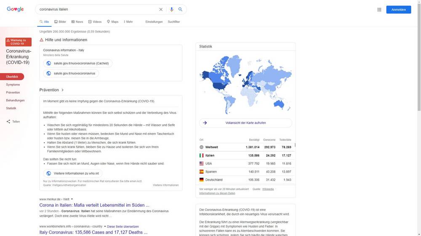Click the statistics table scrollbar
The image size is (421, 236).
(295, 145)
